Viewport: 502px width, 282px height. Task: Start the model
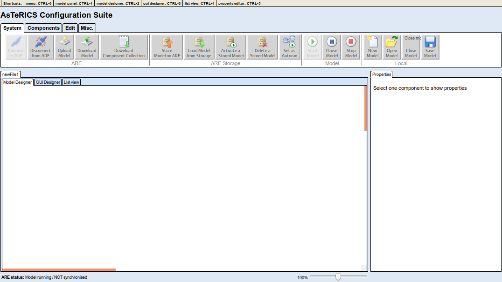point(313,47)
